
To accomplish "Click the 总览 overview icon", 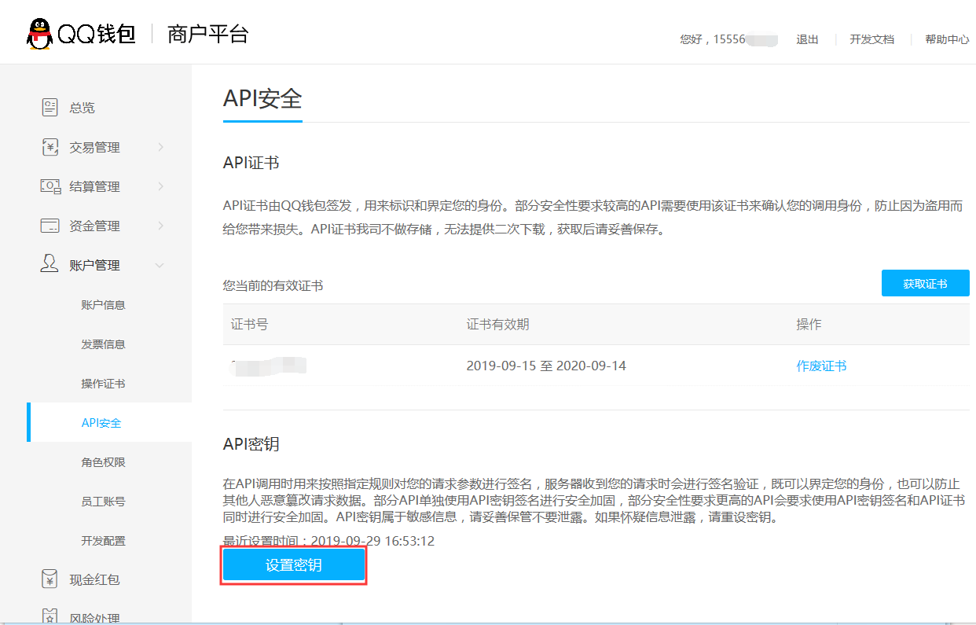I will (50, 108).
